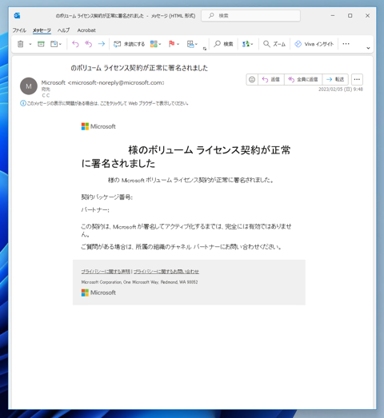Minimize the message window
Viewport: 384px width, 418px height.
(333, 16)
